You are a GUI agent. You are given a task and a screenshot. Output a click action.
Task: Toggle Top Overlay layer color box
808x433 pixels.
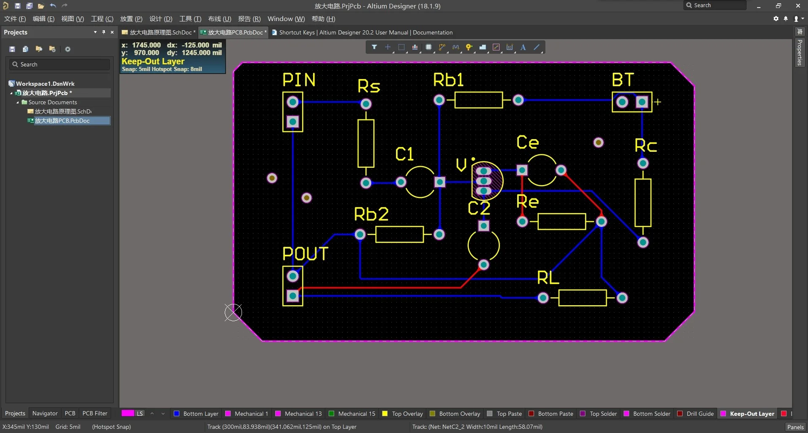(385, 414)
